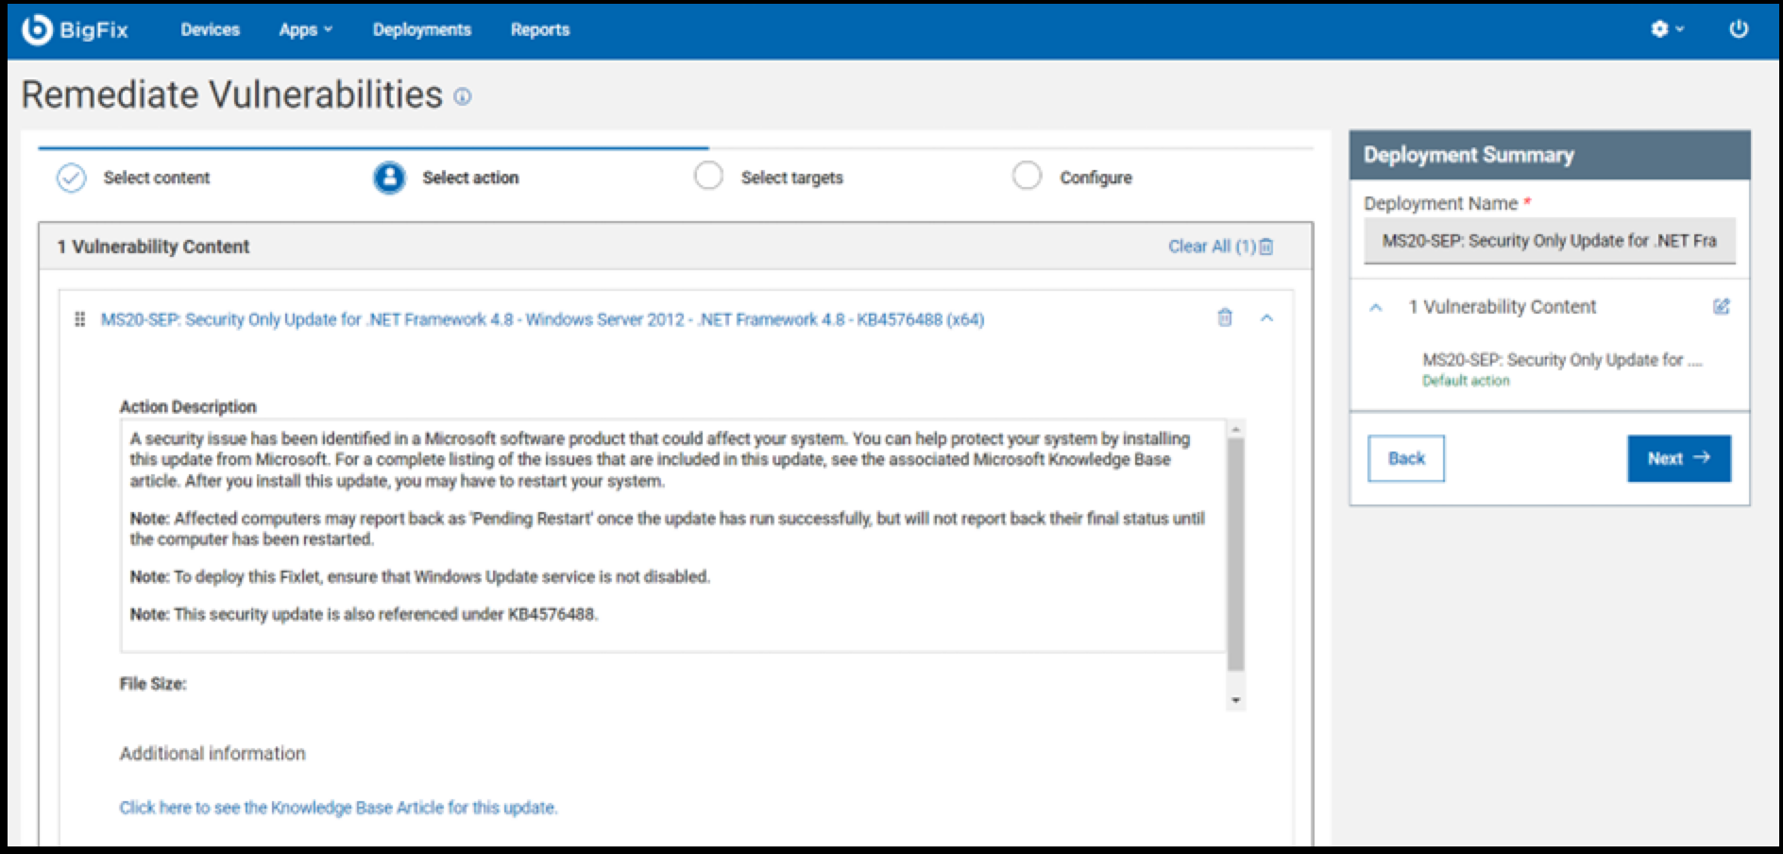Click the info icon beside Remediate Vulnerabilities

[x=463, y=96]
